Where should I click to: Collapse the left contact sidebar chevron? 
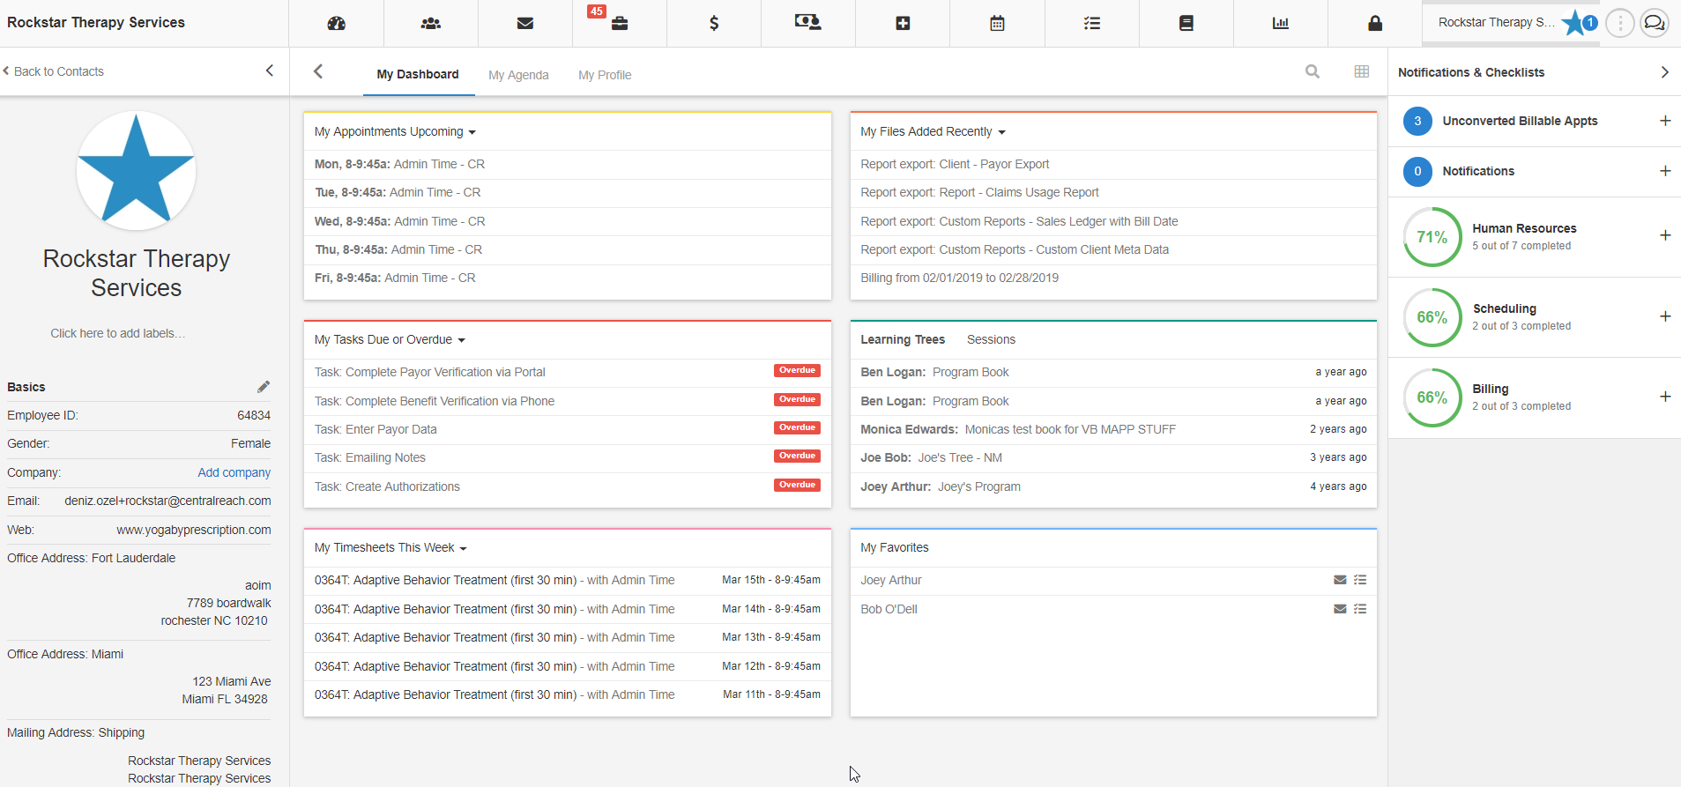pos(270,71)
